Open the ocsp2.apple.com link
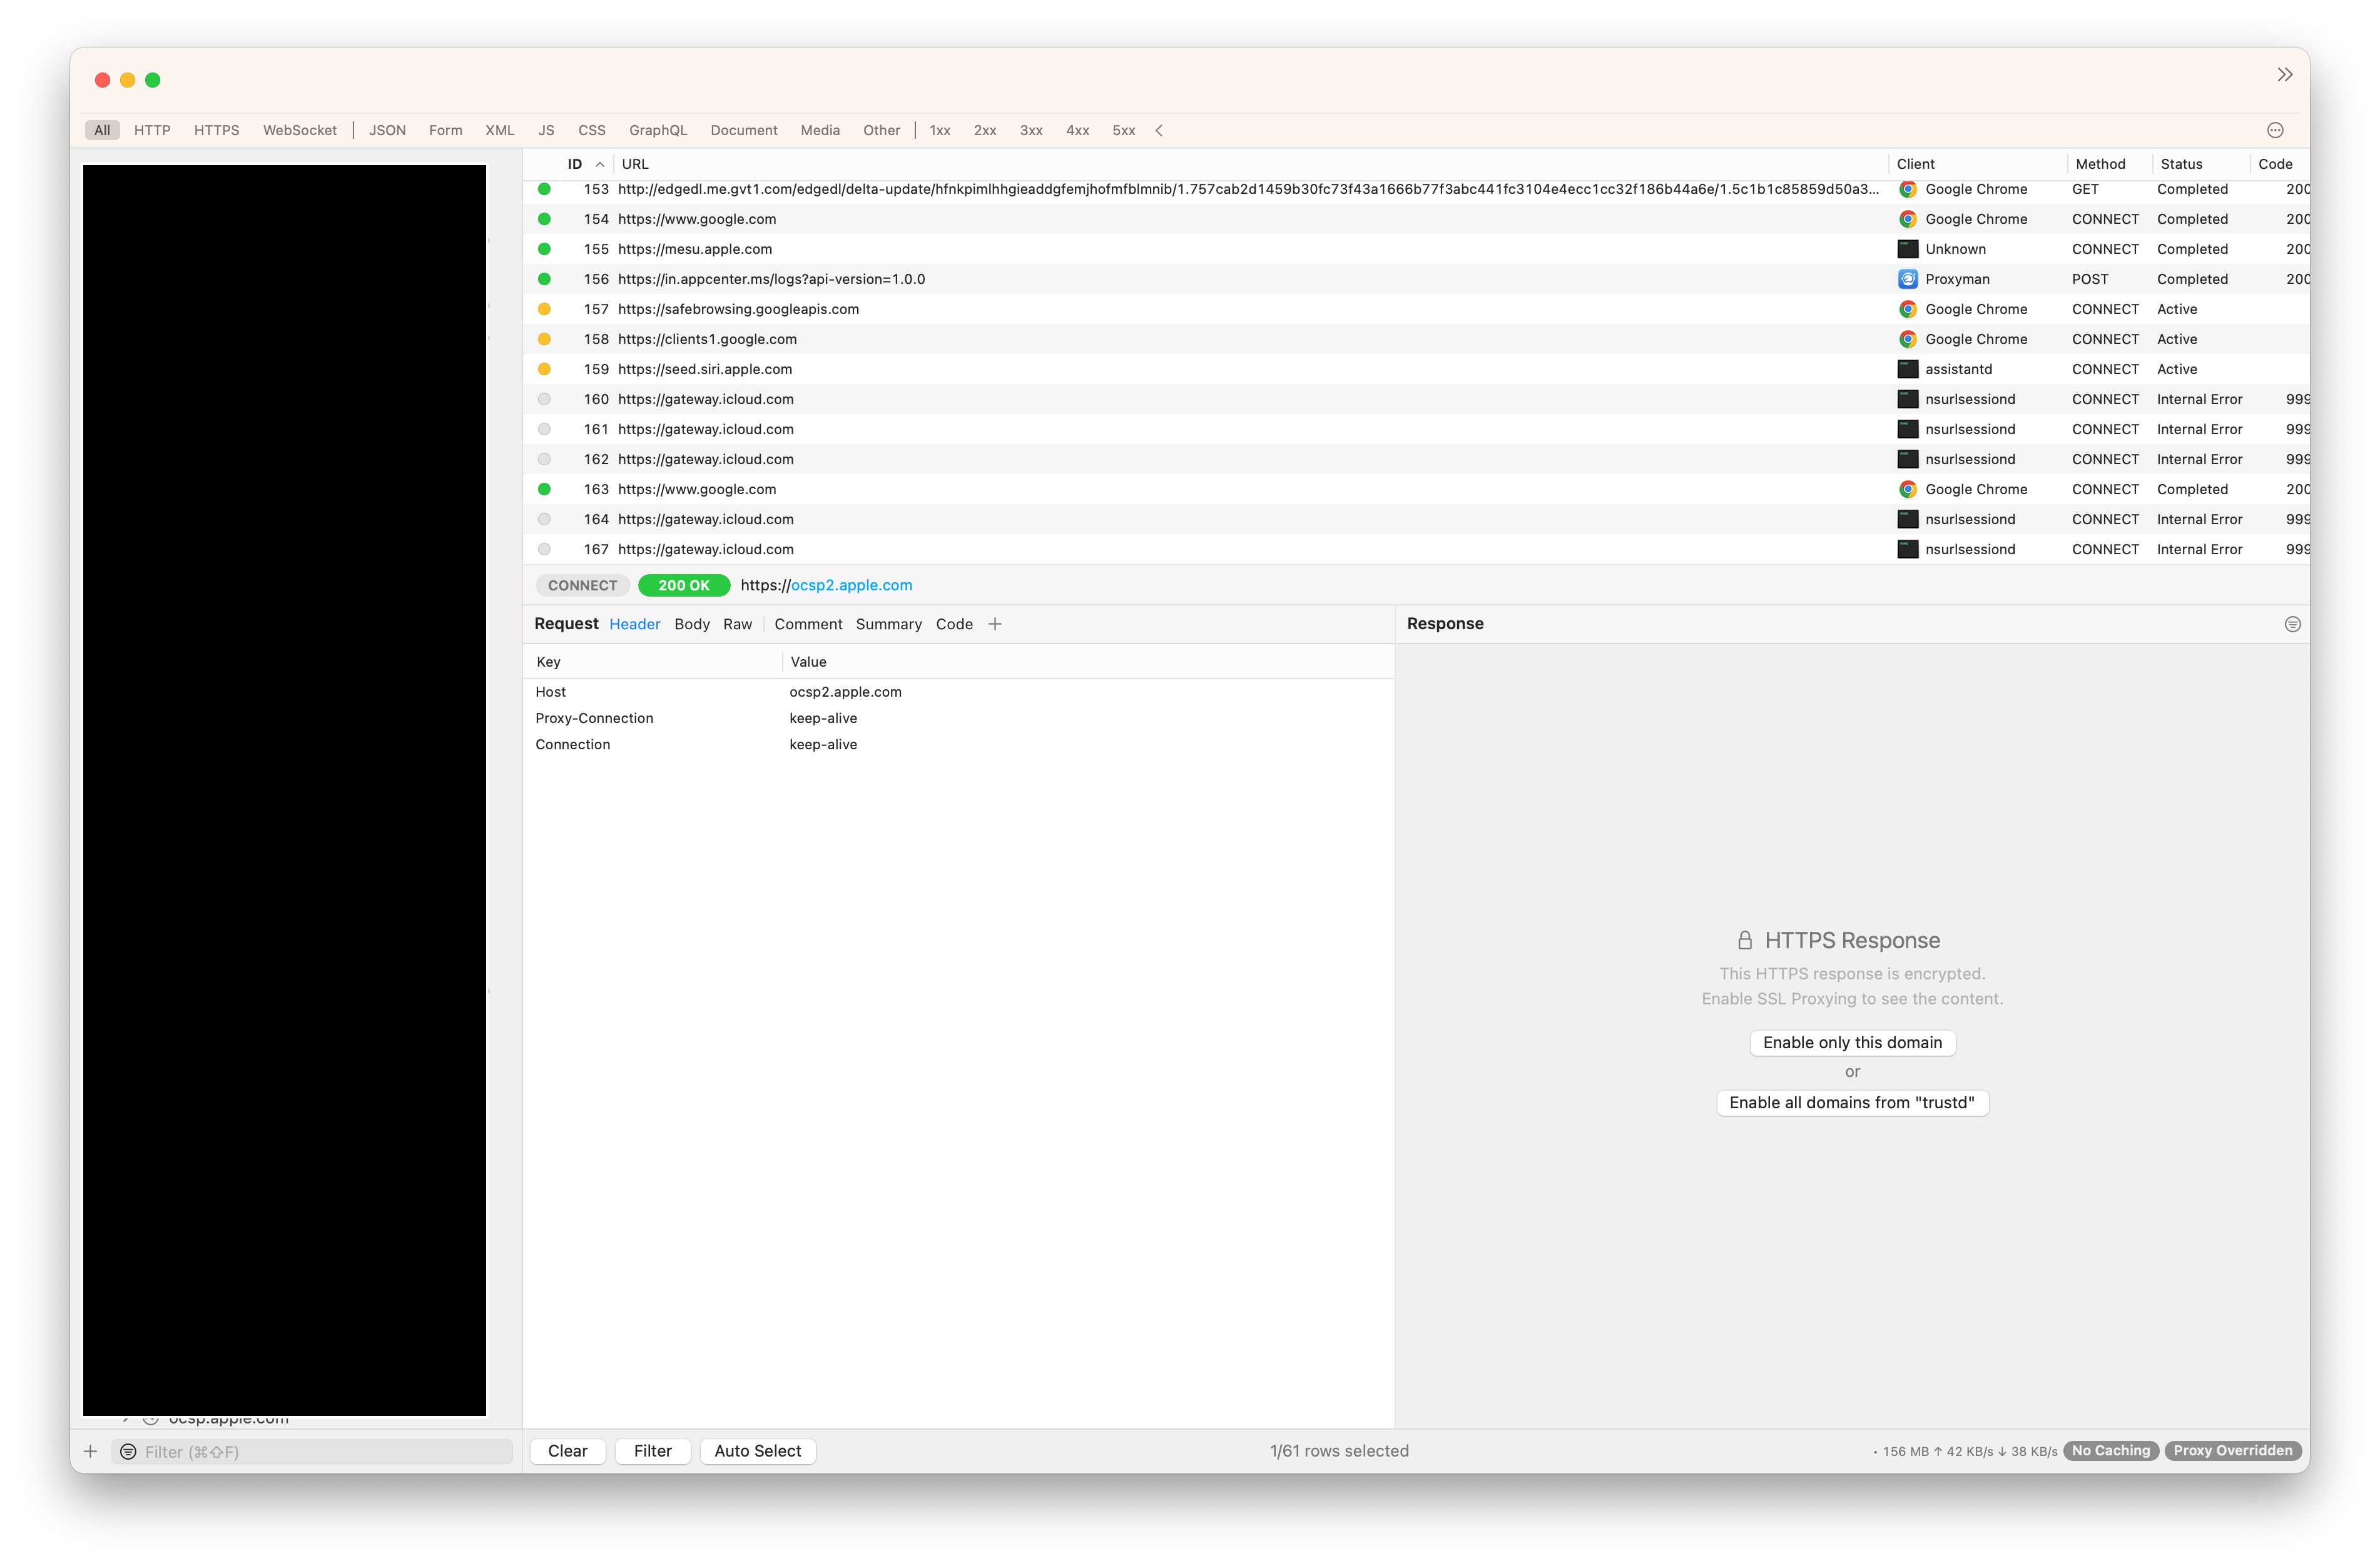 (850, 585)
